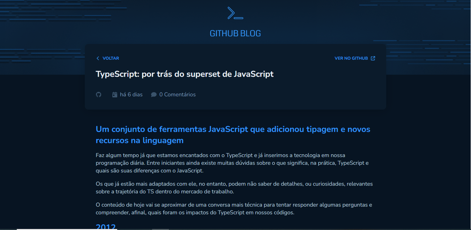Screen dimensions: 471x230
Task: Click the left chevron before VOLTAR
Action: (98, 58)
